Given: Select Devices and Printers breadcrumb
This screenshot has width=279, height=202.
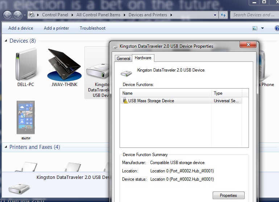Looking at the screenshot, I should 148,15.
